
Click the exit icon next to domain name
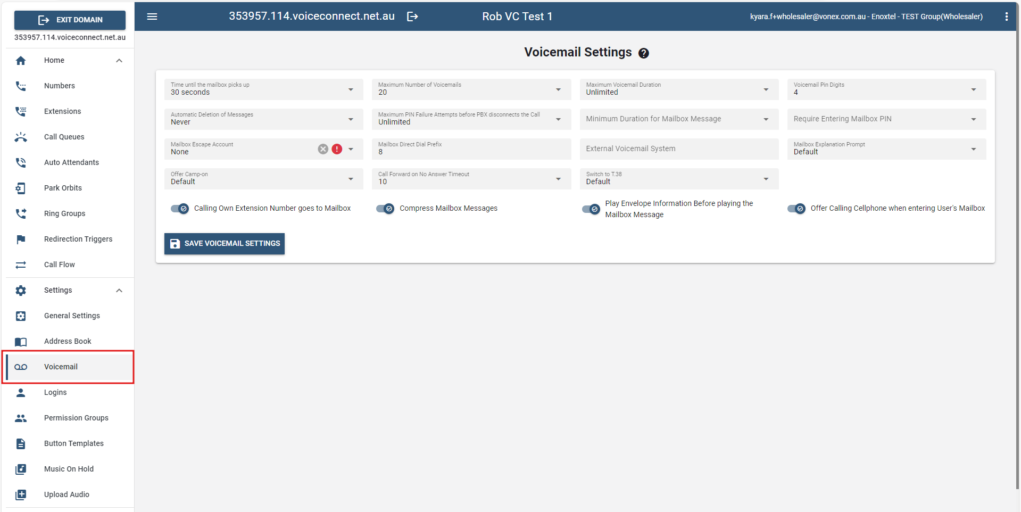point(412,16)
